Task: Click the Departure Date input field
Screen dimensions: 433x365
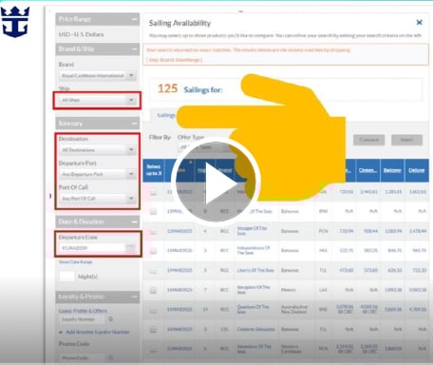Action: pyautogui.click(x=92, y=248)
